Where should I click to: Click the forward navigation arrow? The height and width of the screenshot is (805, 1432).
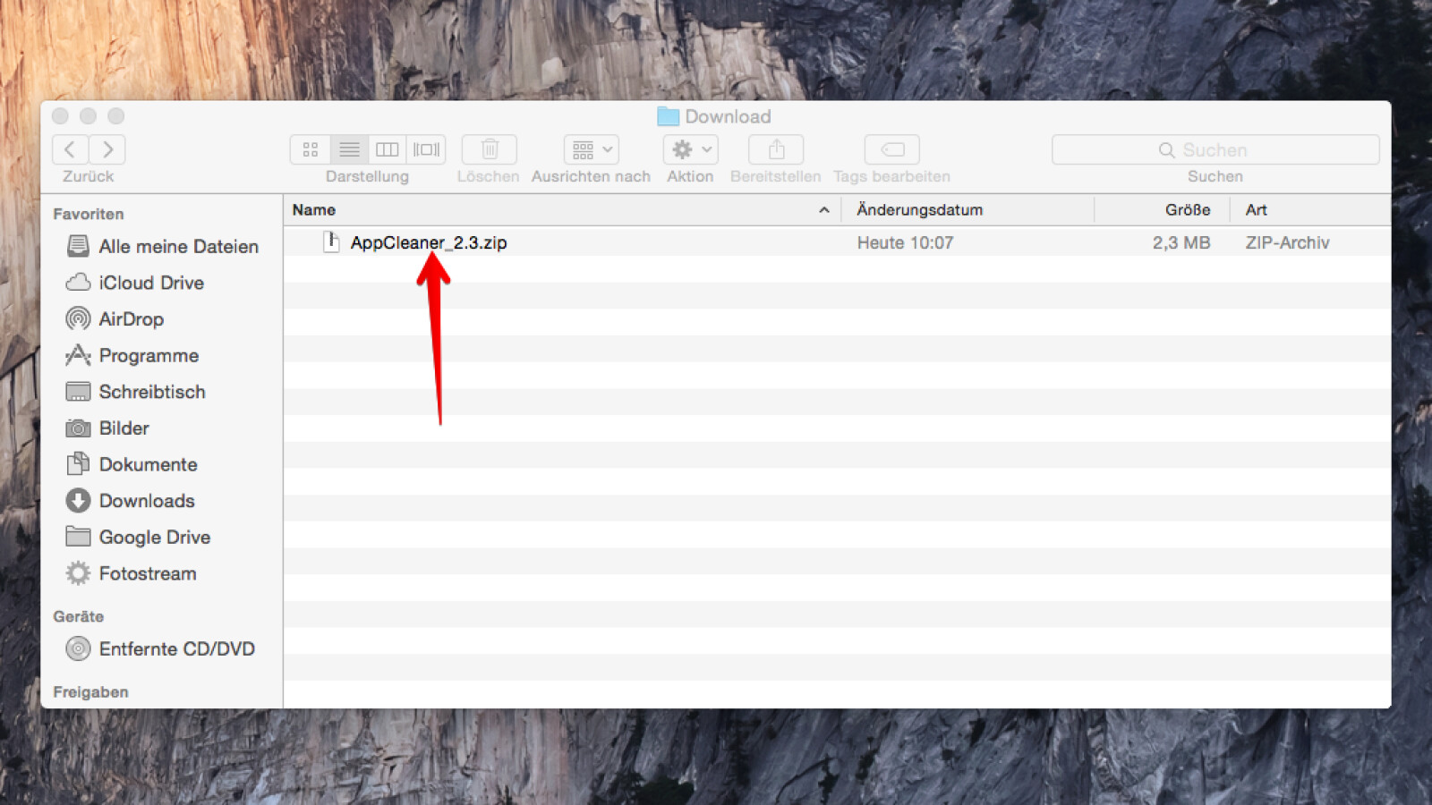point(107,149)
